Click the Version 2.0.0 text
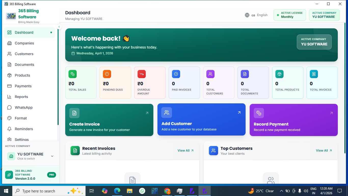 point(25,179)
